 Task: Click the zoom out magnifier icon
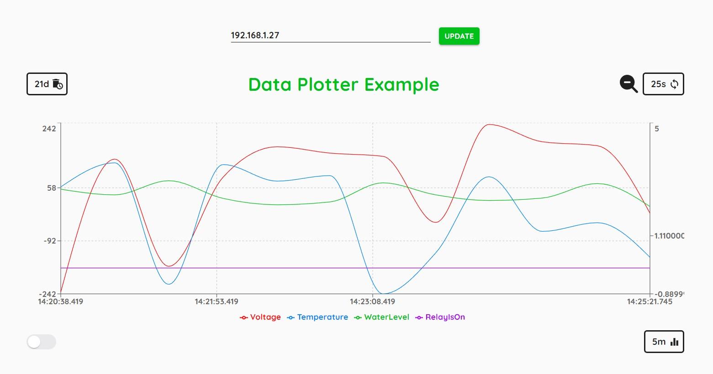tap(628, 84)
